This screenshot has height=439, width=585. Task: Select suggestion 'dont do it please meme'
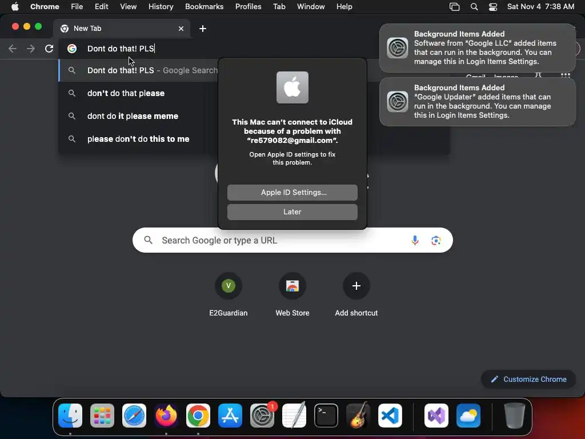[x=139, y=116]
